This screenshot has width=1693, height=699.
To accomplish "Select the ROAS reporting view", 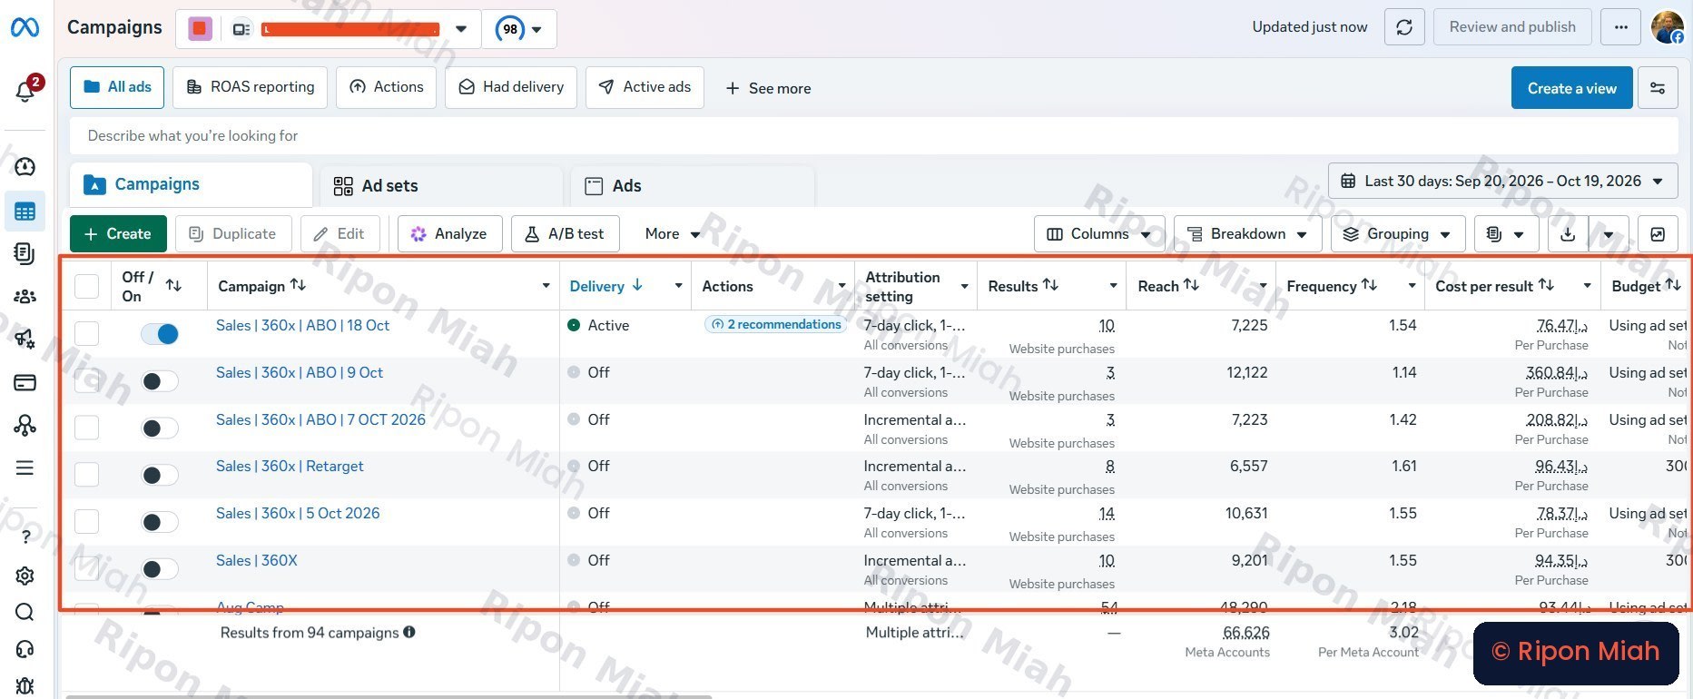I will pos(251,87).
